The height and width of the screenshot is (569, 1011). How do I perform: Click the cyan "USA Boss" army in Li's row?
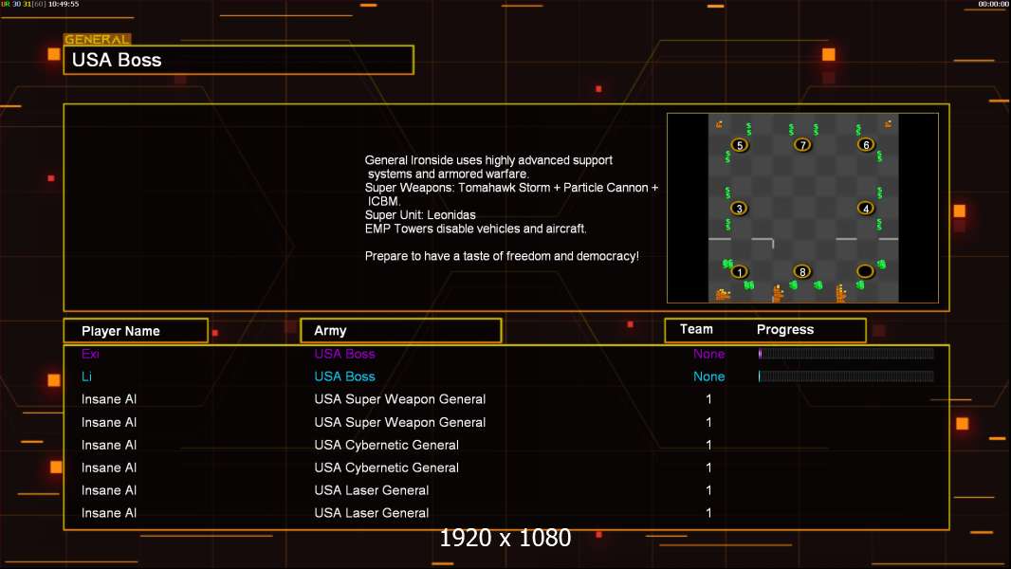coord(344,376)
